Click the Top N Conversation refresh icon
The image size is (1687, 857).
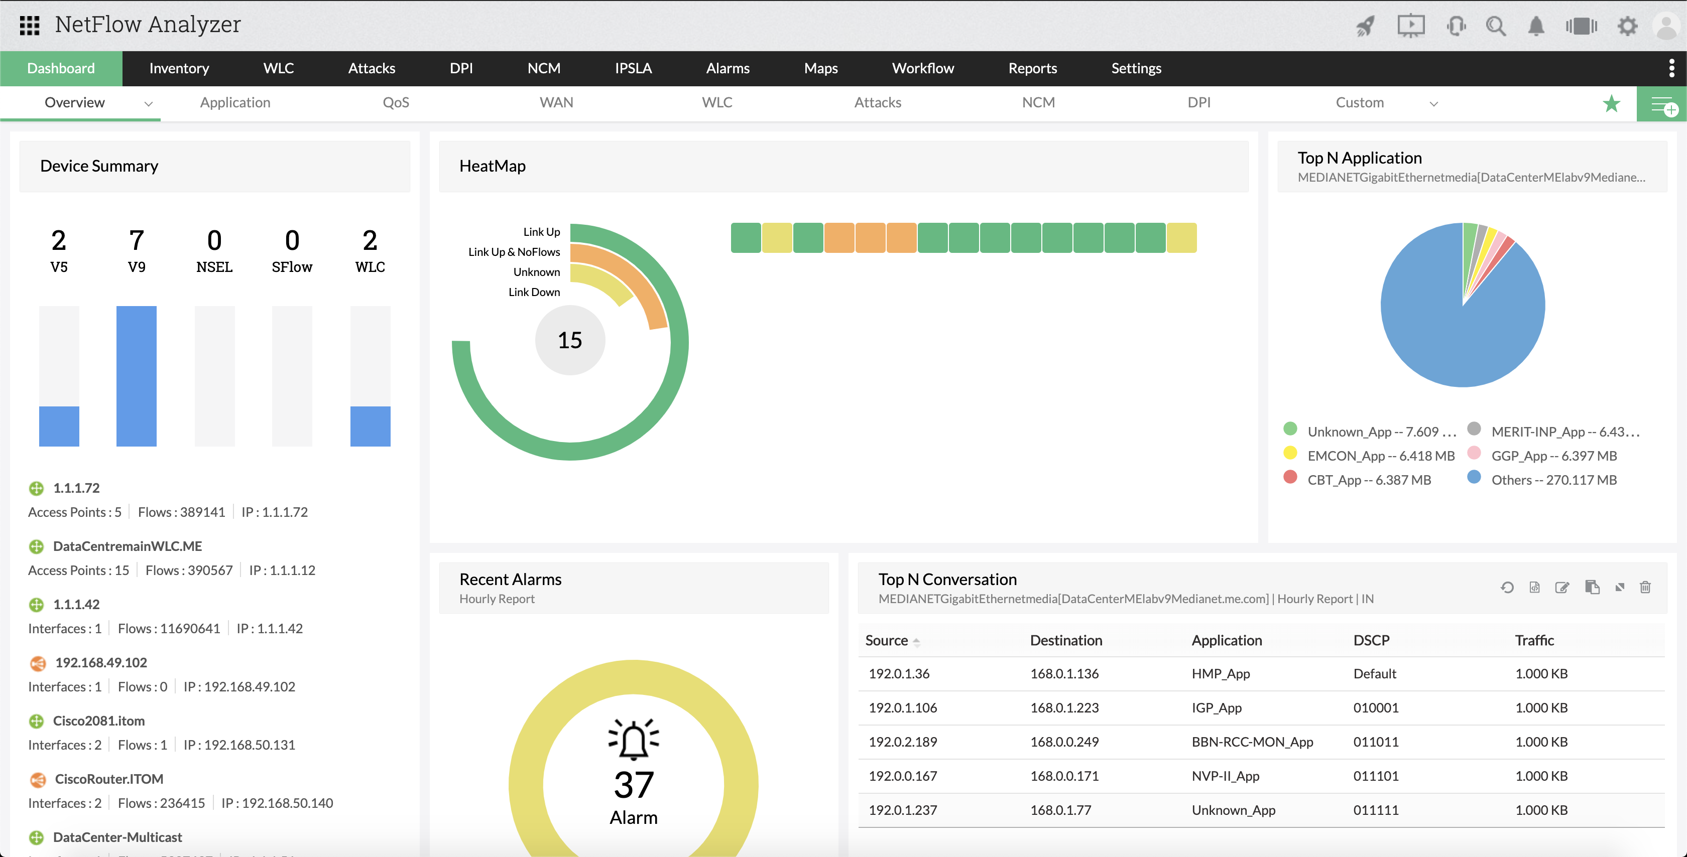coord(1506,587)
